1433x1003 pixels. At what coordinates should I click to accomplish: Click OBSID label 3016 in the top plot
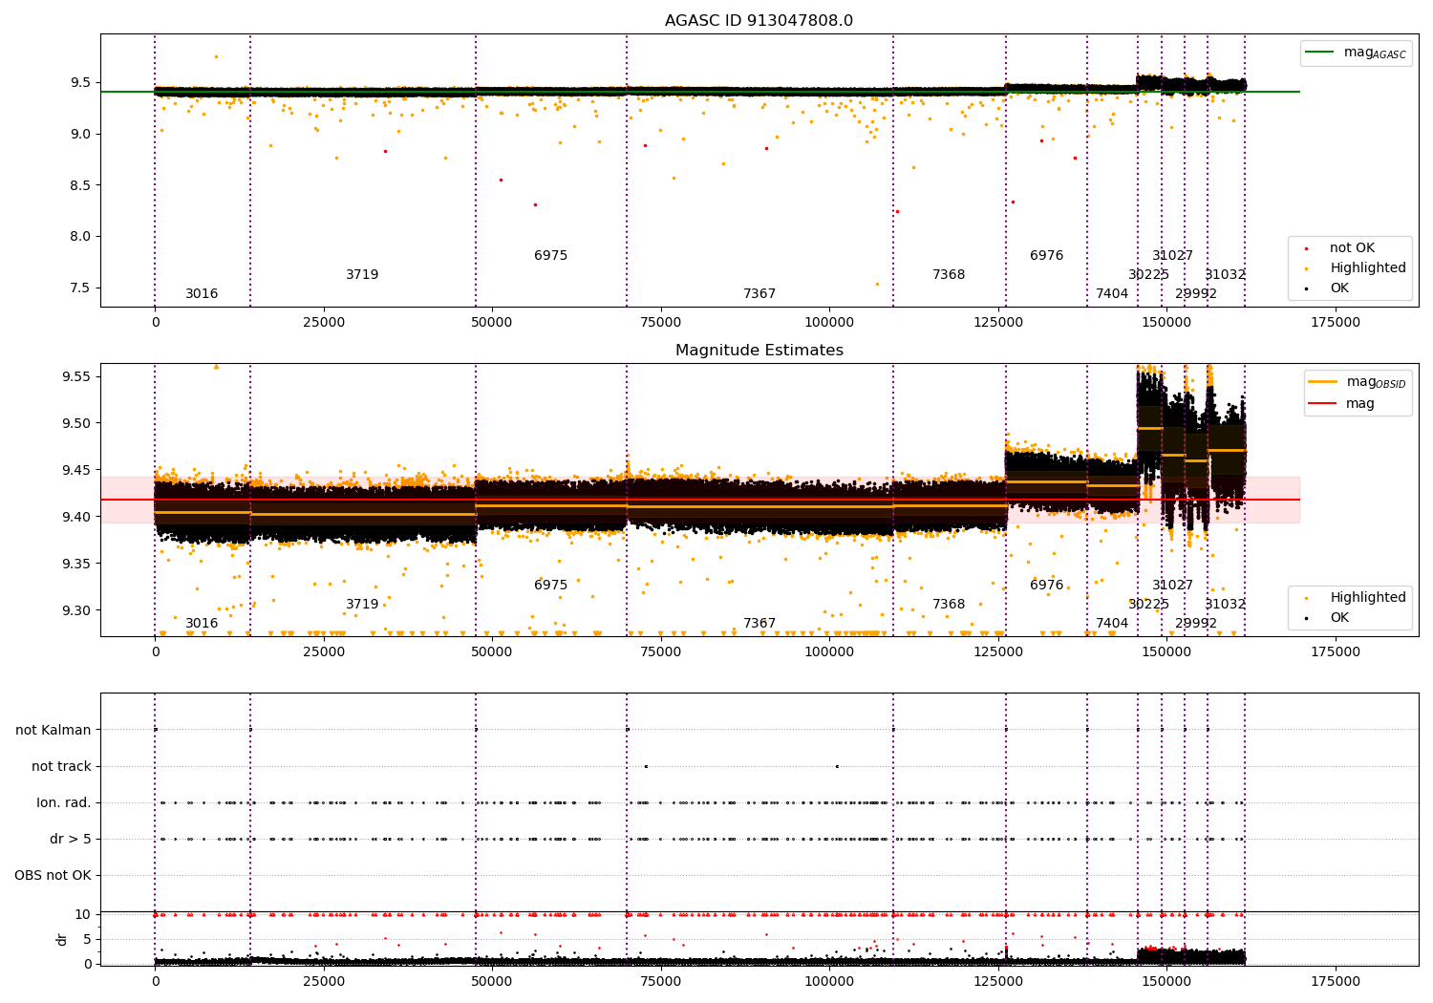[202, 294]
